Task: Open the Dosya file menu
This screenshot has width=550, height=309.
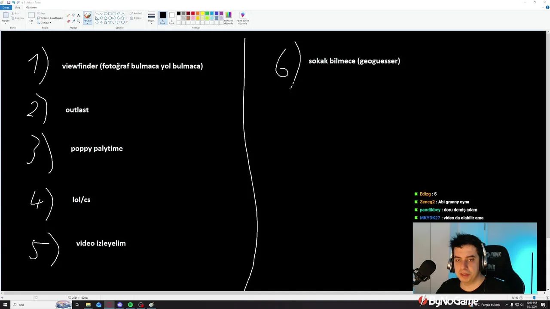Action: (x=6, y=7)
